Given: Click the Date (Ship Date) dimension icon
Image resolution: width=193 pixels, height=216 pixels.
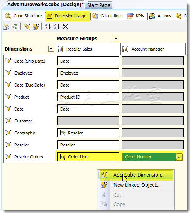Looking at the screenshot, I should (x=8, y=61).
